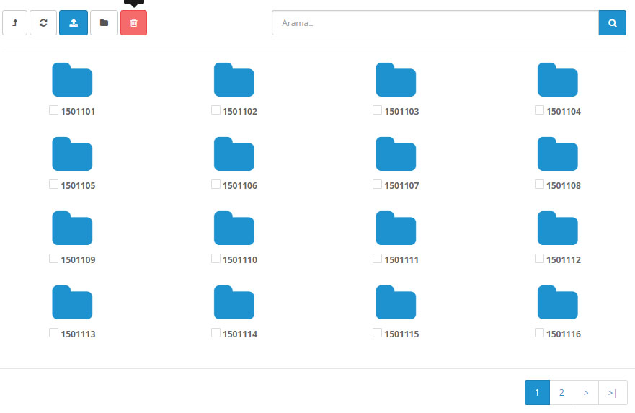
Task: Check the box for 1501113
Action: coord(53,333)
